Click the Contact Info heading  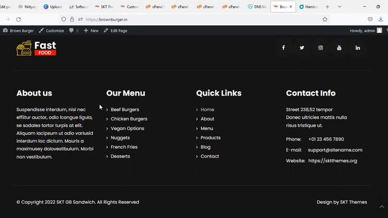(310, 93)
